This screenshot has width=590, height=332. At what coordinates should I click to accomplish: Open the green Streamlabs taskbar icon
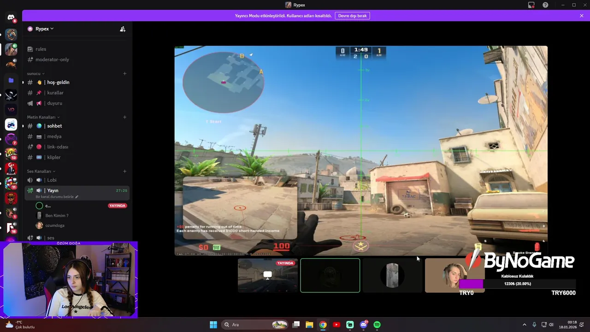[x=350, y=325]
